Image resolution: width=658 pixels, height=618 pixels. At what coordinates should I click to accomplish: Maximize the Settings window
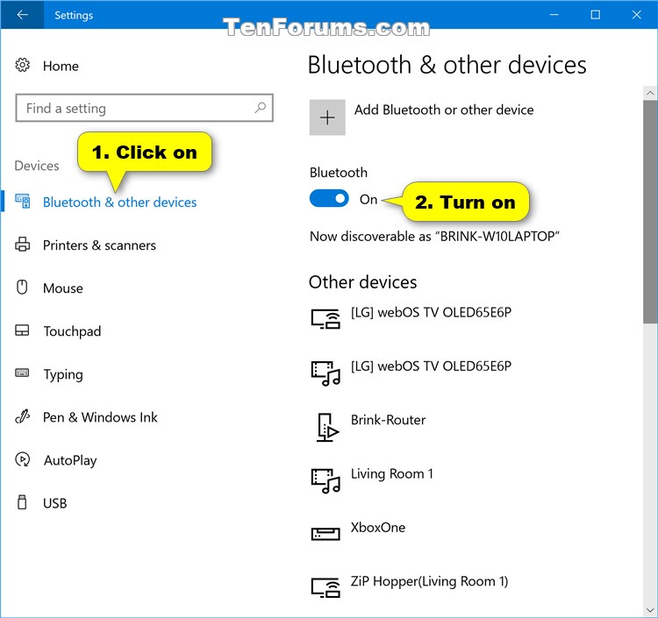(x=595, y=15)
